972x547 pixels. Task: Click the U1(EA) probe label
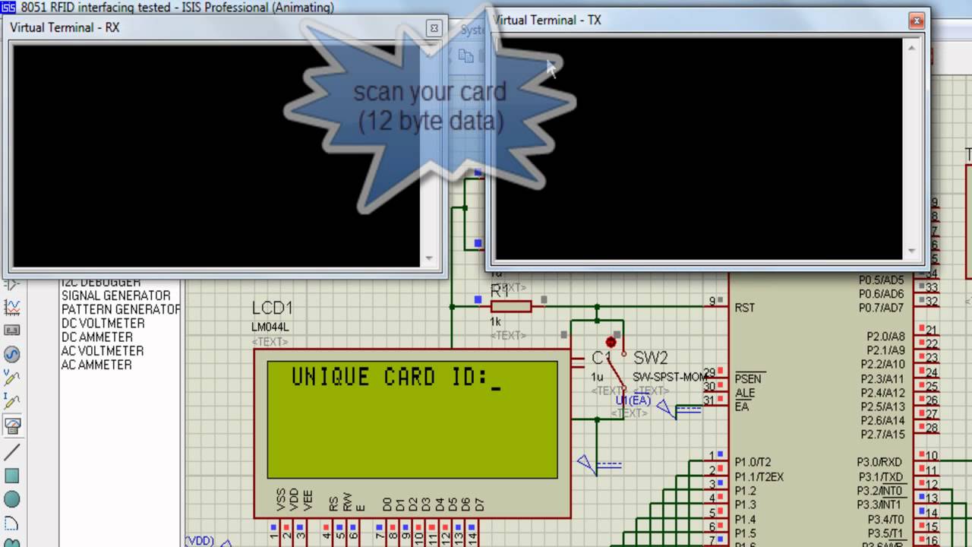[x=633, y=400]
